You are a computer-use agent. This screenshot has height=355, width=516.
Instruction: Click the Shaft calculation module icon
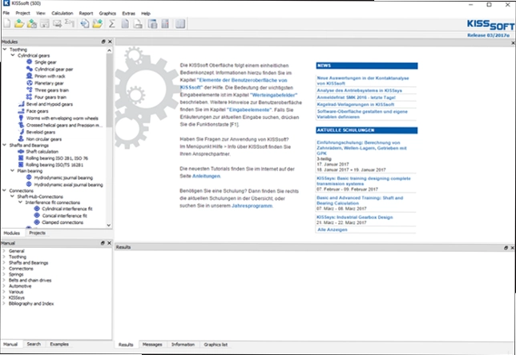click(x=21, y=151)
